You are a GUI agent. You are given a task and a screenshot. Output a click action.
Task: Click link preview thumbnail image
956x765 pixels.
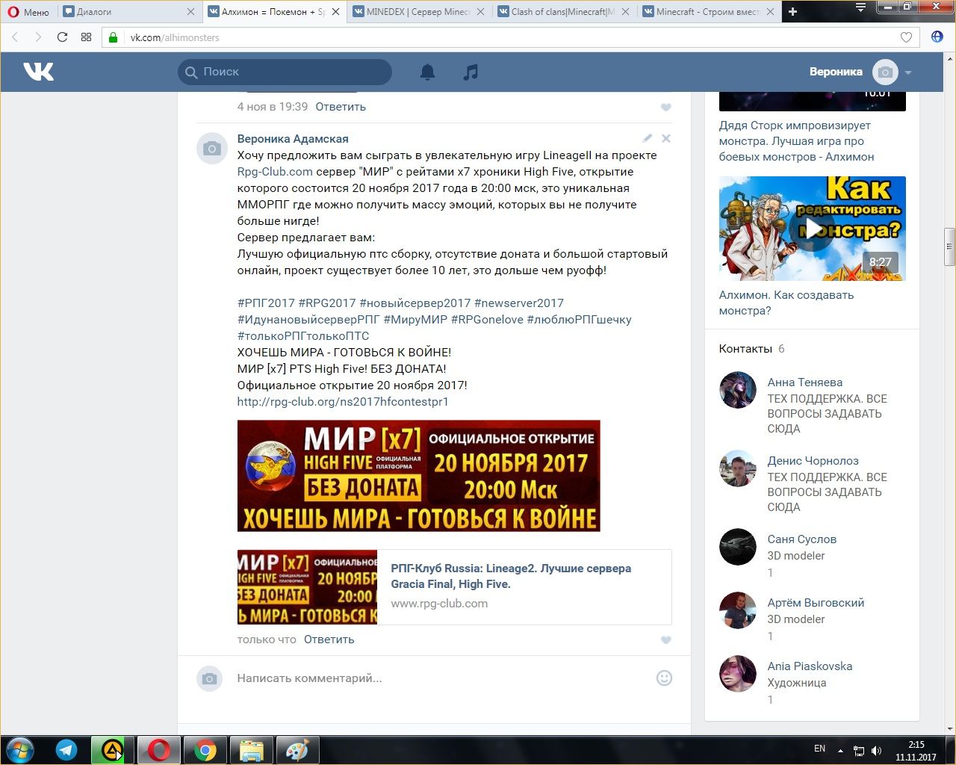(x=307, y=587)
